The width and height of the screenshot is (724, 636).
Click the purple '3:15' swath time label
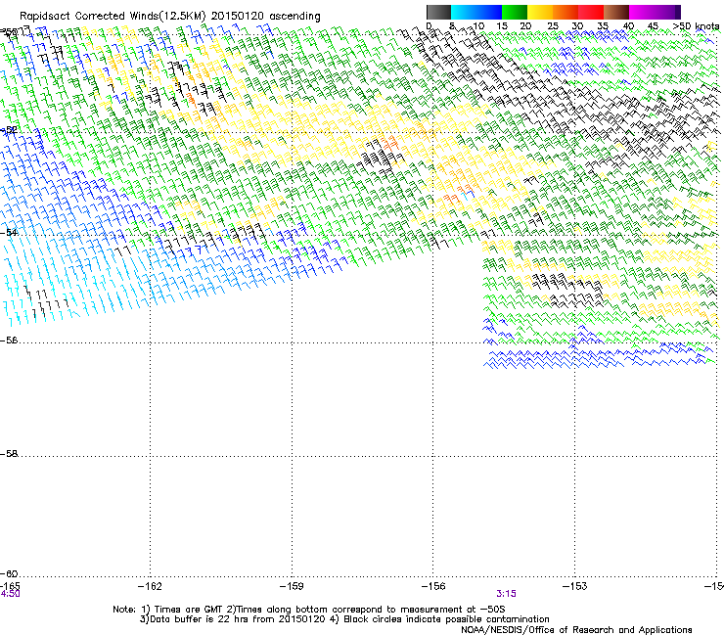coord(506,594)
